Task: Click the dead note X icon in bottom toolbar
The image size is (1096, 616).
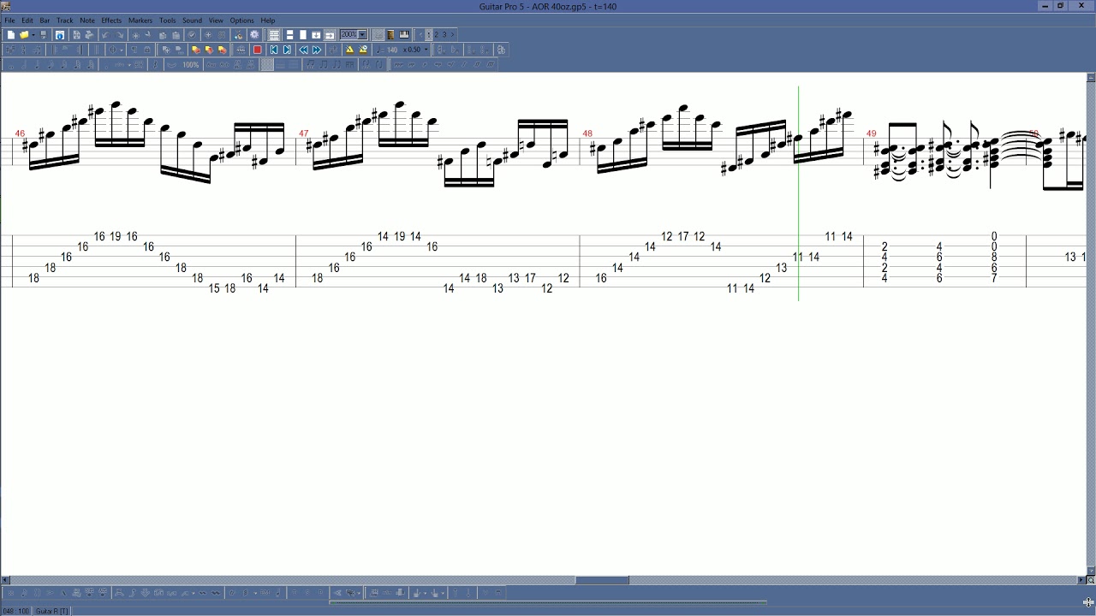Action: (11, 592)
